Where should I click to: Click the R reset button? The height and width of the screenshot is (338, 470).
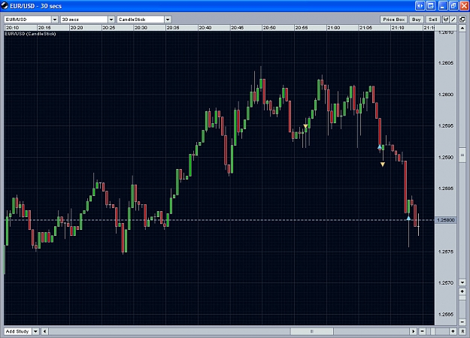[462, 331]
